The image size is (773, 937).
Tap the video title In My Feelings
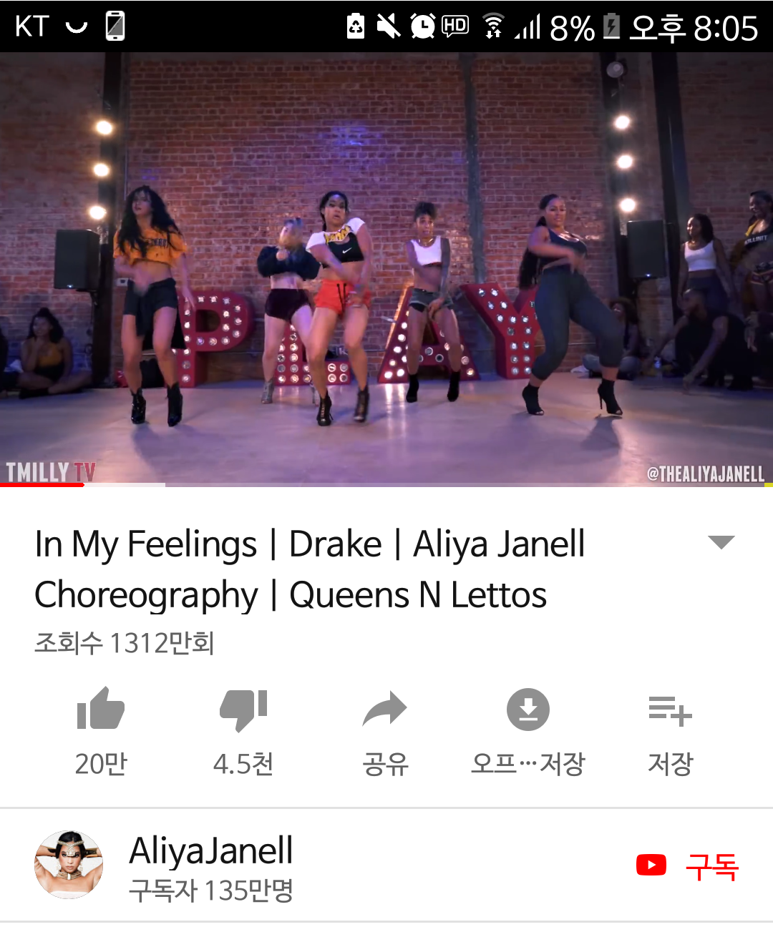pos(310,569)
